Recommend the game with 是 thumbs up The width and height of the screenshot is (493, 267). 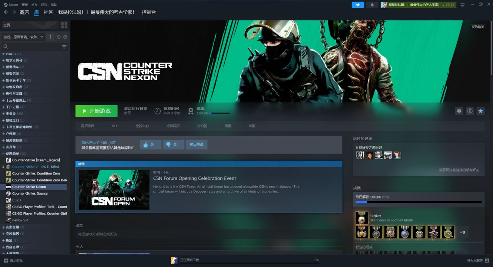151,144
